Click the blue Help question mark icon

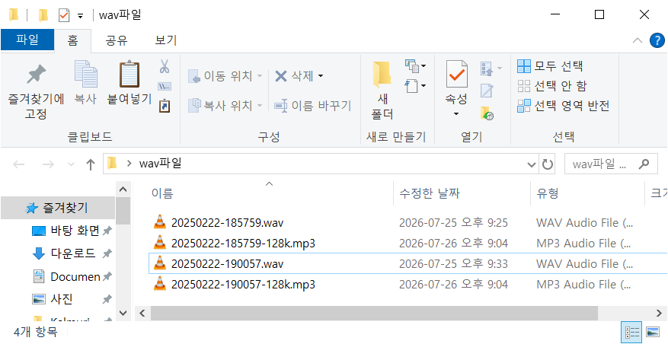click(657, 40)
